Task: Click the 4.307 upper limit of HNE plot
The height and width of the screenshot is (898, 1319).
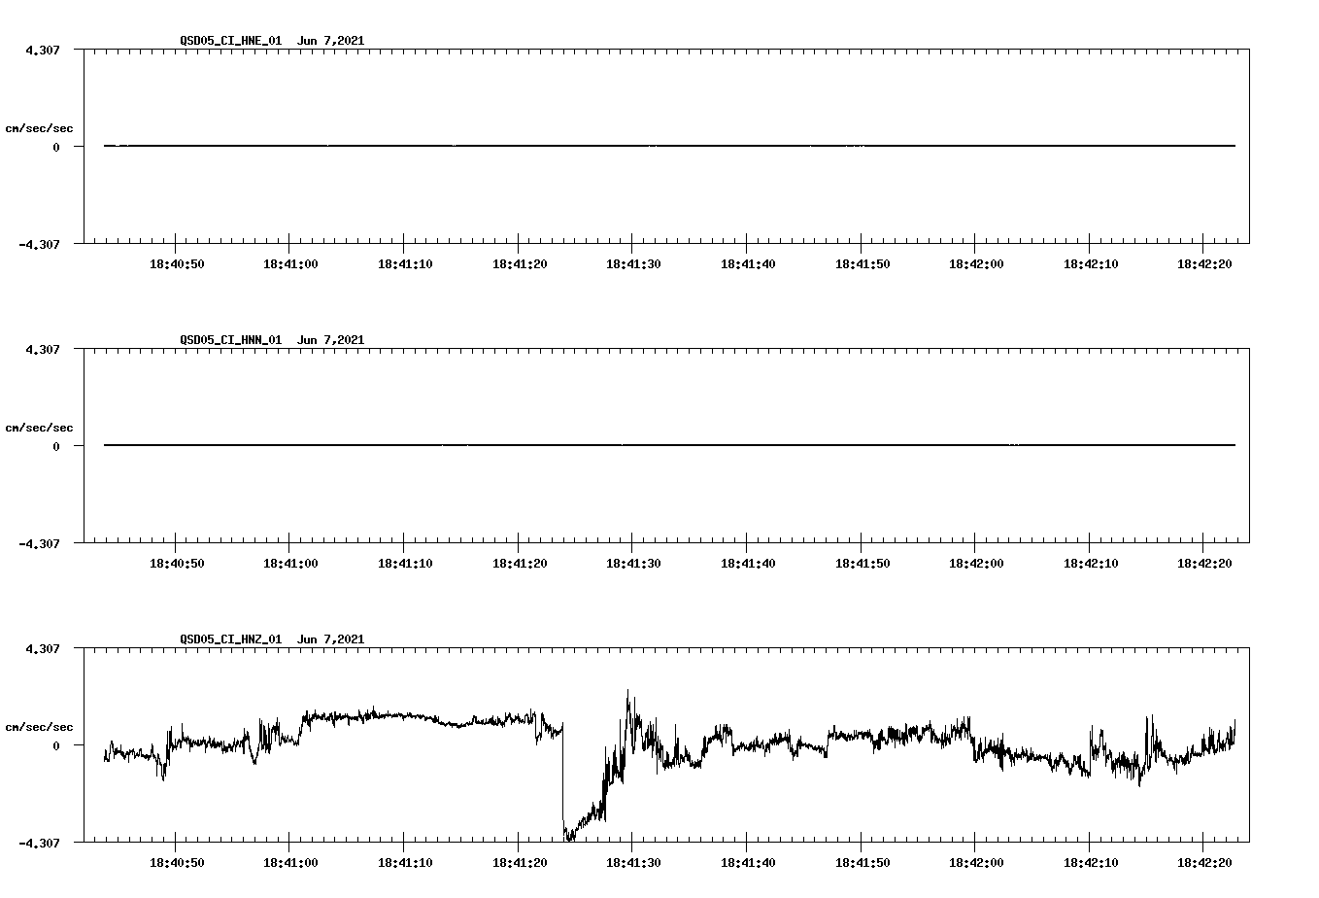Action: click(43, 51)
